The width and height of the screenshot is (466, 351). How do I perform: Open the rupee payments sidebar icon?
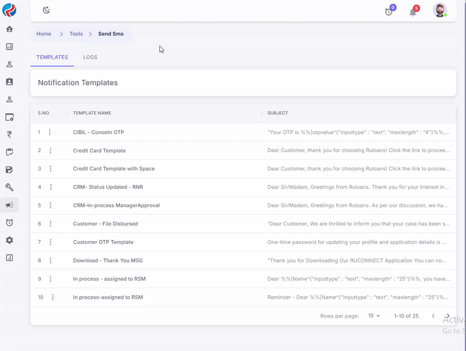[x=9, y=134]
